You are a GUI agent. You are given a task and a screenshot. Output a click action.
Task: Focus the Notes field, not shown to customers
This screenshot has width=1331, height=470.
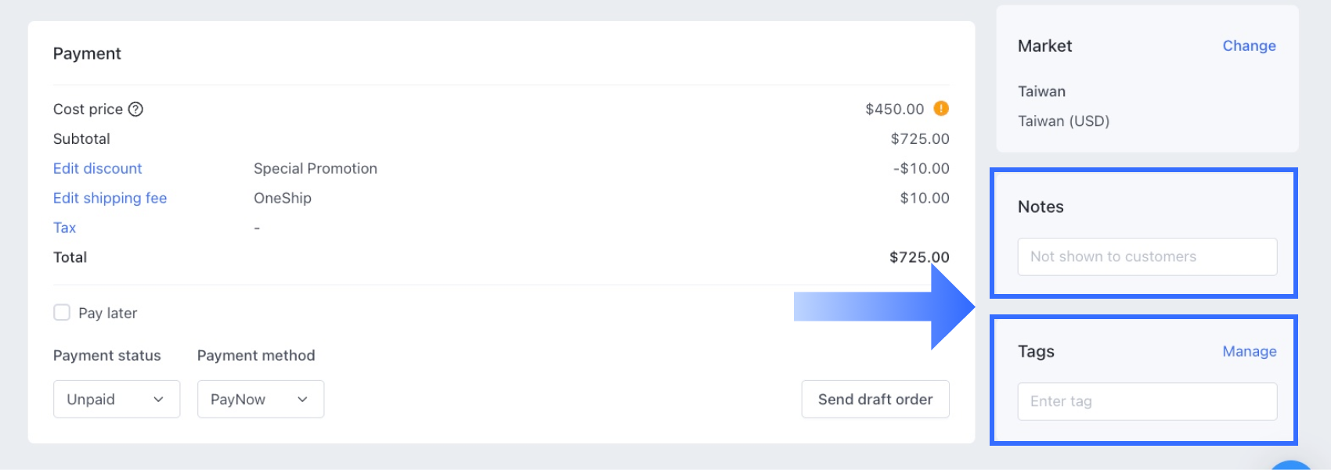[1147, 257]
